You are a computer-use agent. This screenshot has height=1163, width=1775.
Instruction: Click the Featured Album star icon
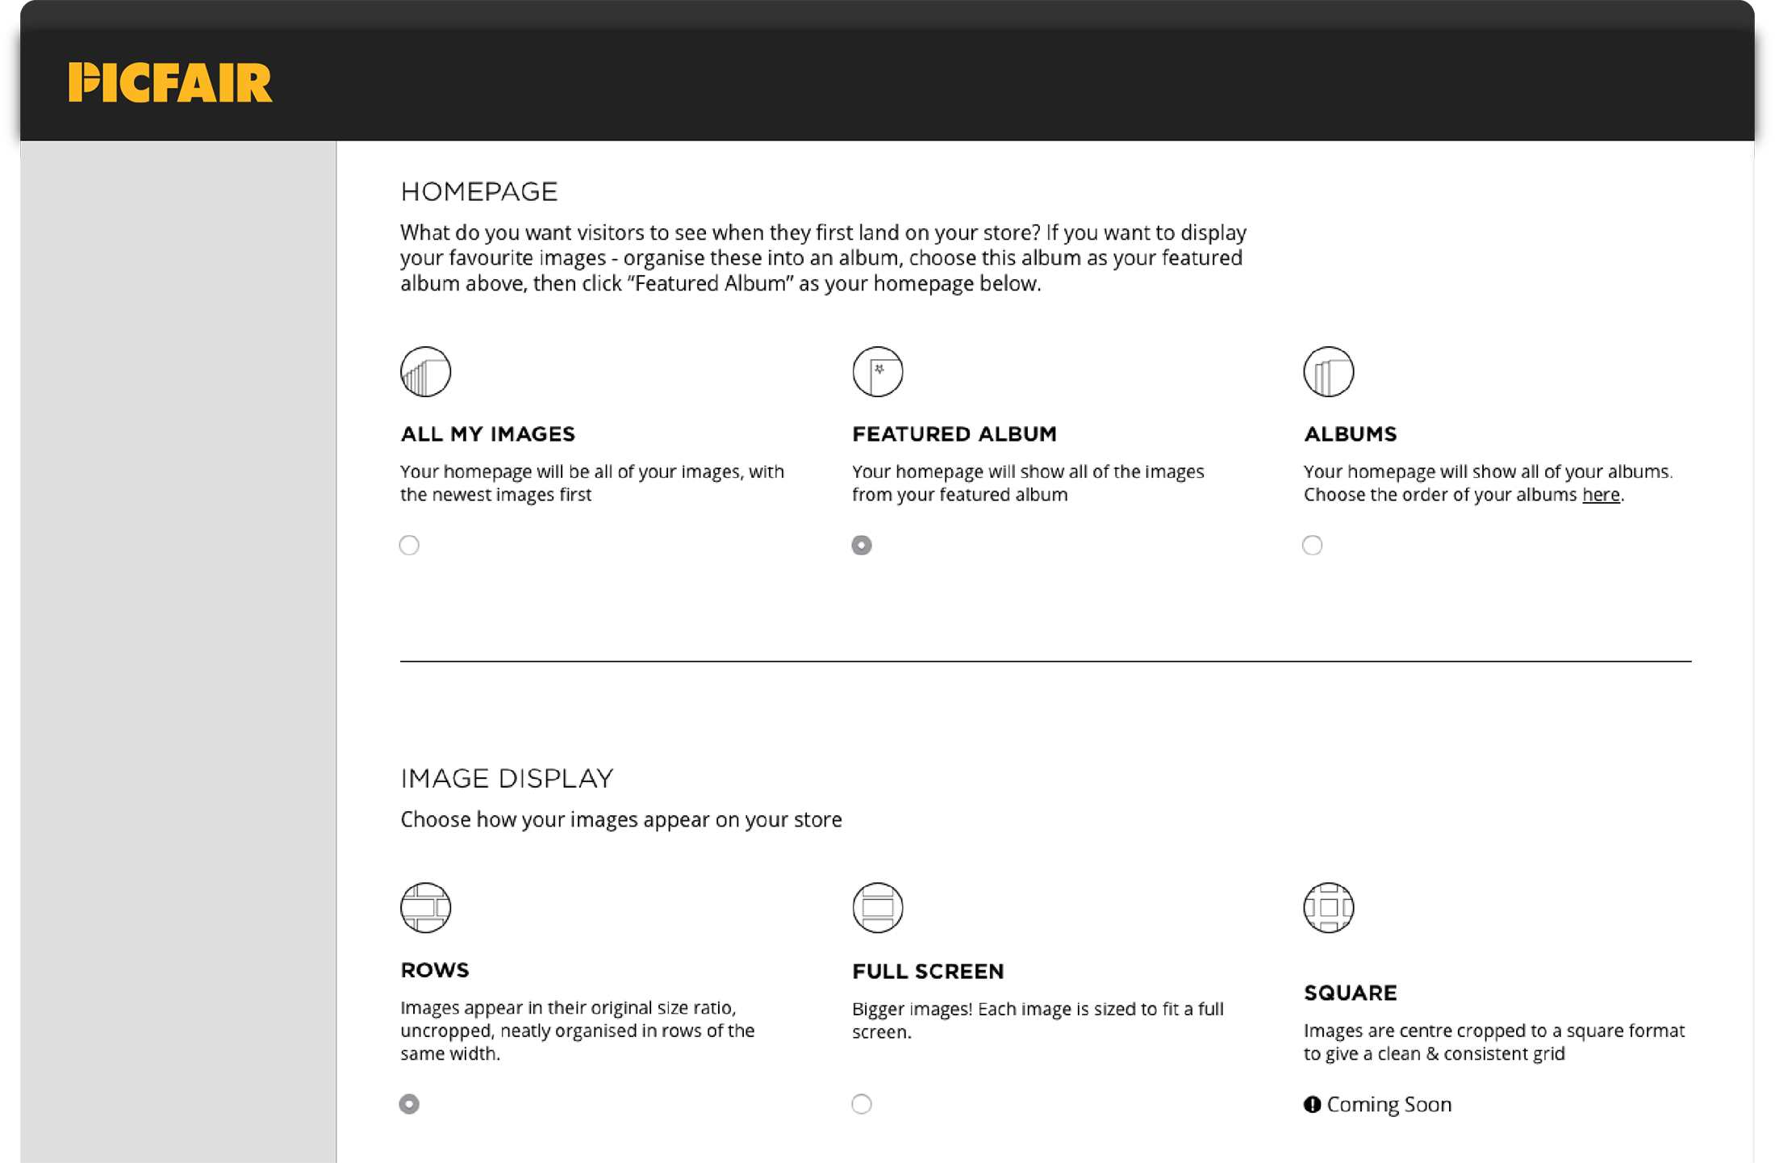pos(877,372)
